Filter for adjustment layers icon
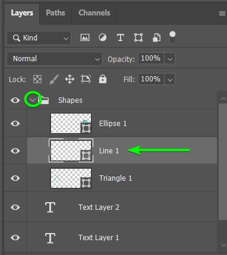This screenshot has height=255, width=227. click(x=102, y=37)
